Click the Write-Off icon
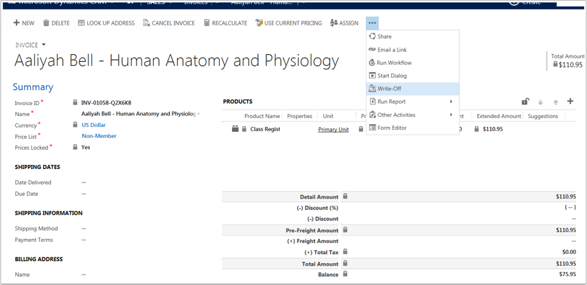Screen dimensions: 587x285 (x=372, y=89)
